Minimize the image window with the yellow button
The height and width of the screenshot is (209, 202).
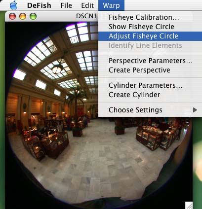(x=23, y=16)
